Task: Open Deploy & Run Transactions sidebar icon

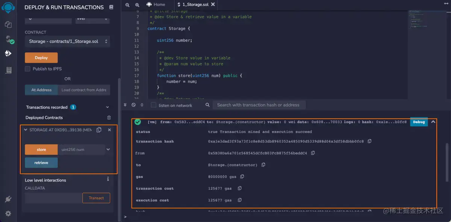Action: point(8,54)
